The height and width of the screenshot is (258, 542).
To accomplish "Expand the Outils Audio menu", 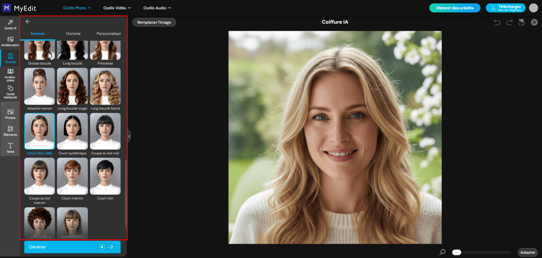I will (x=156, y=8).
